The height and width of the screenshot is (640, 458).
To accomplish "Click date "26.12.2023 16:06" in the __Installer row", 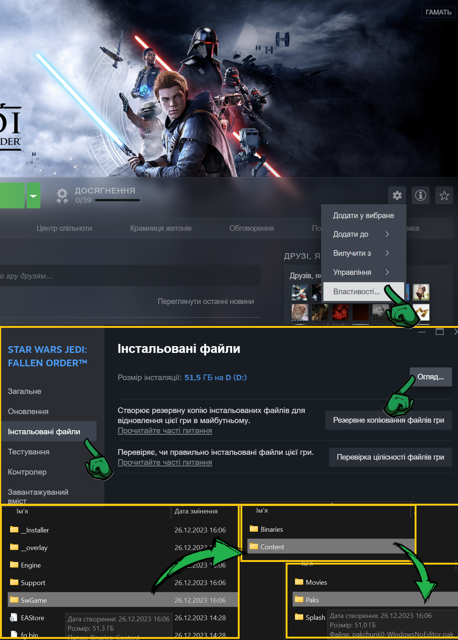I will pos(200,530).
